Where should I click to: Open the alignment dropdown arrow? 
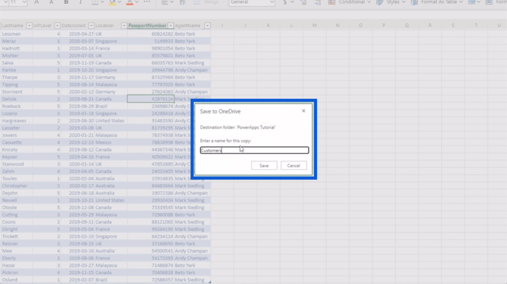coord(172,2)
